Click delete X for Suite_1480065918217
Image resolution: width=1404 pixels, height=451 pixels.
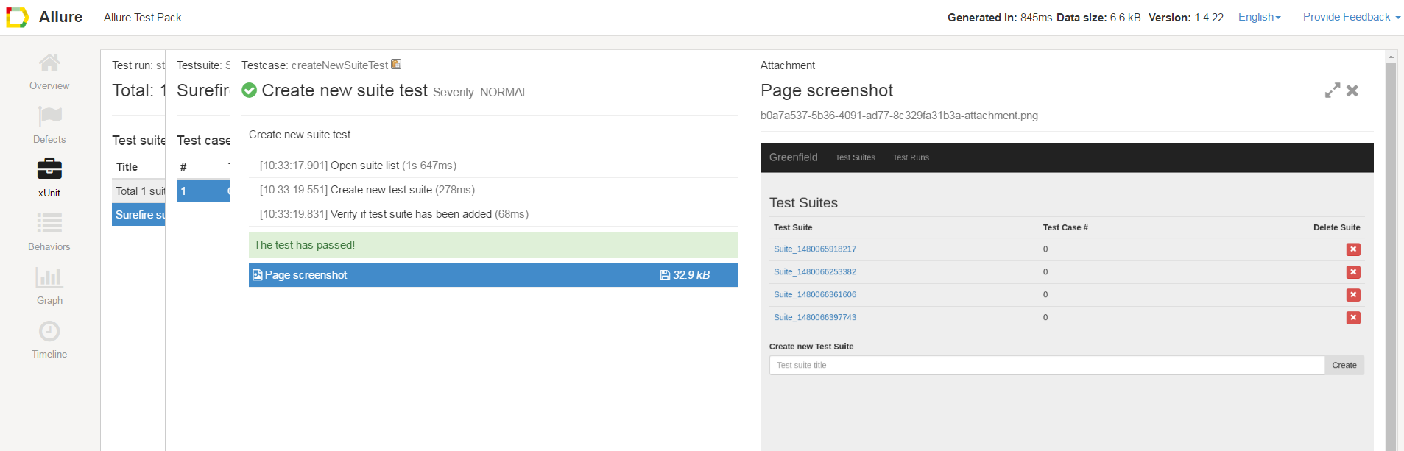pos(1353,249)
